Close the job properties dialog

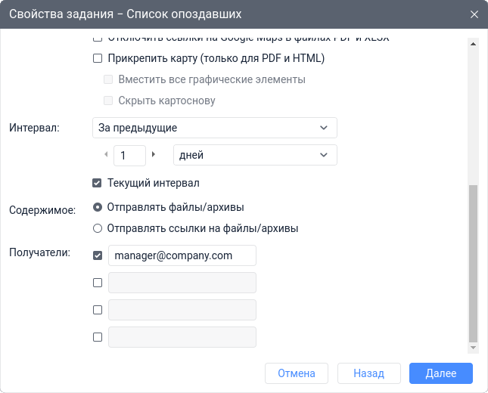point(474,14)
